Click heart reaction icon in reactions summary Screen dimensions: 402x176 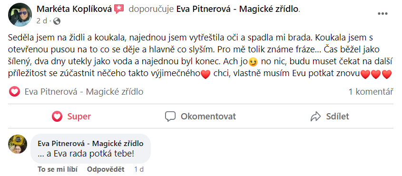click(x=14, y=91)
